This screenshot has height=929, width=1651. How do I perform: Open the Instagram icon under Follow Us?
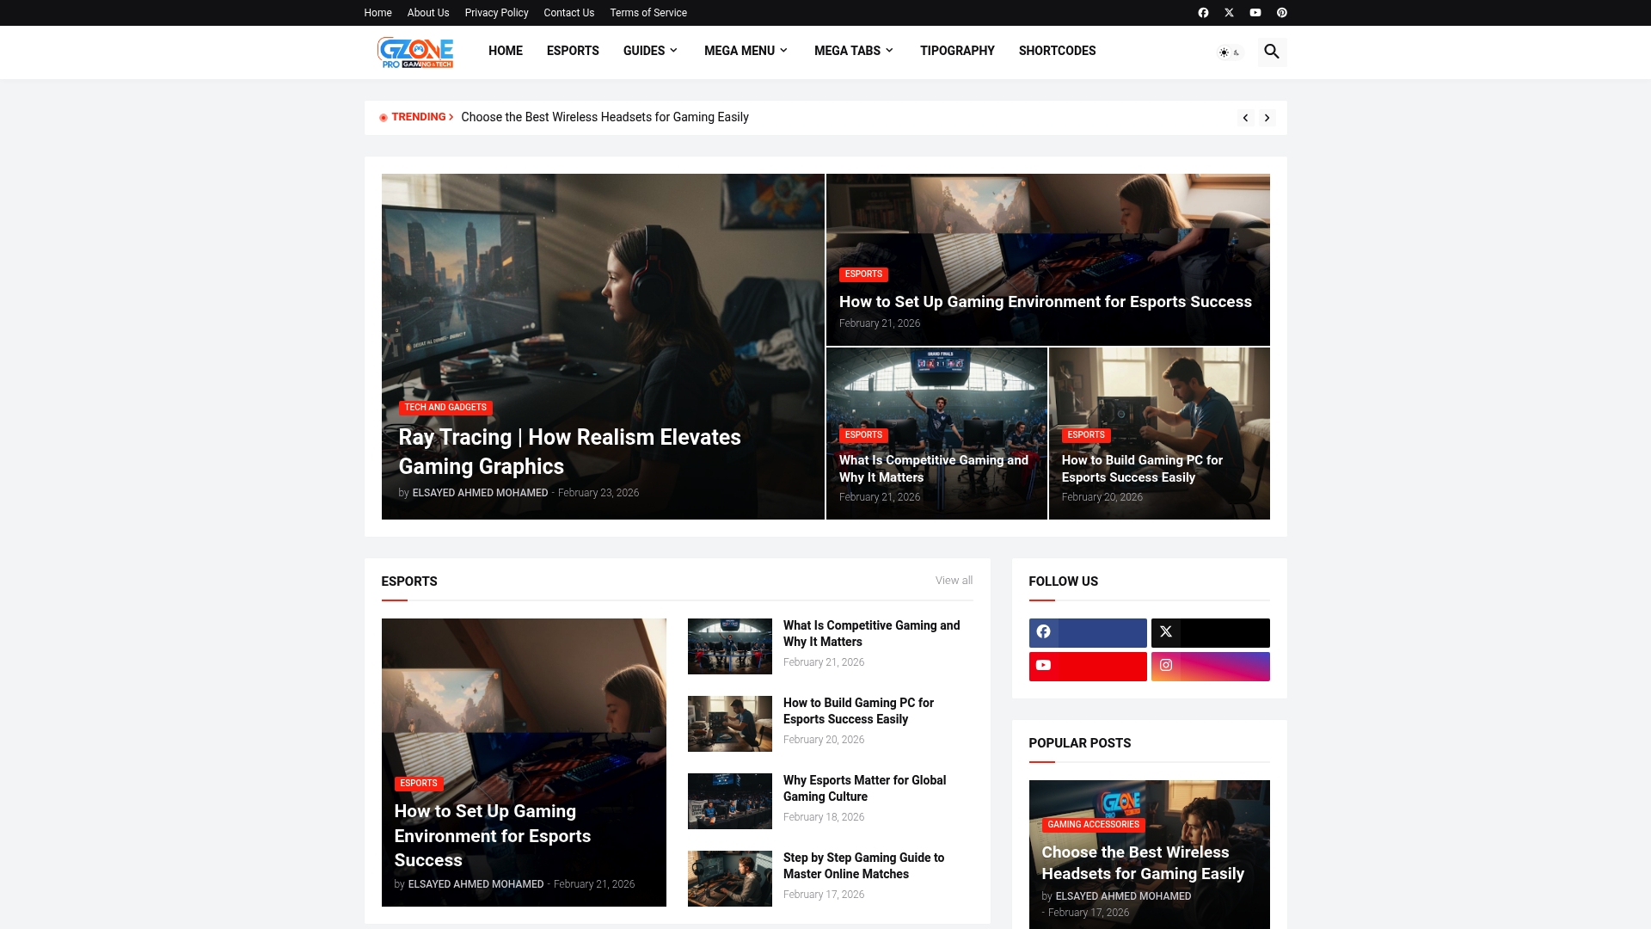pyautogui.click(x=1210, y=667)
